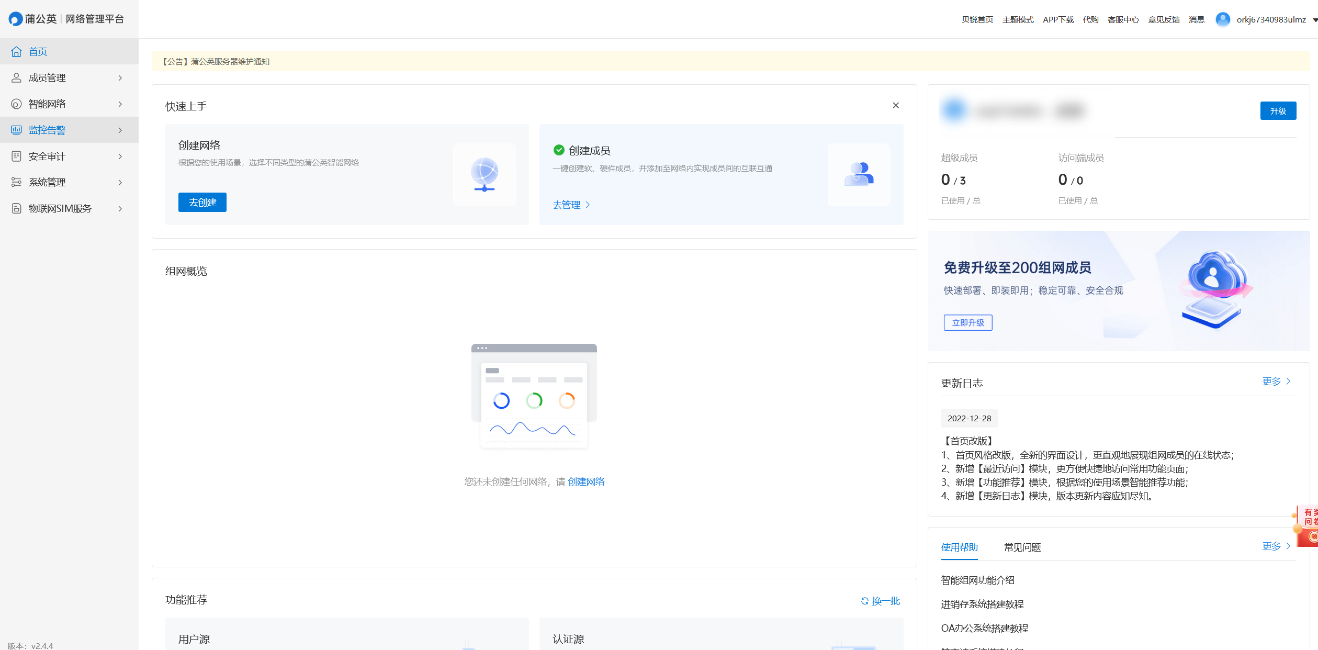Expand the 成员管理 chevron arrow
1318x650 pixels.
[x=120, y=78]
